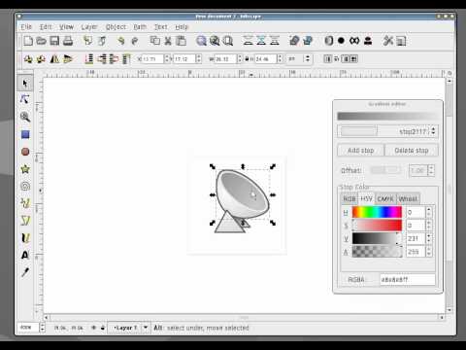Rotate selection counter-clockwise icon

click(x=28, y=59)
